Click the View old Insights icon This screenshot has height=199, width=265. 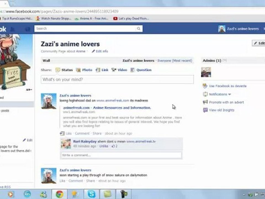coord(205,110)
